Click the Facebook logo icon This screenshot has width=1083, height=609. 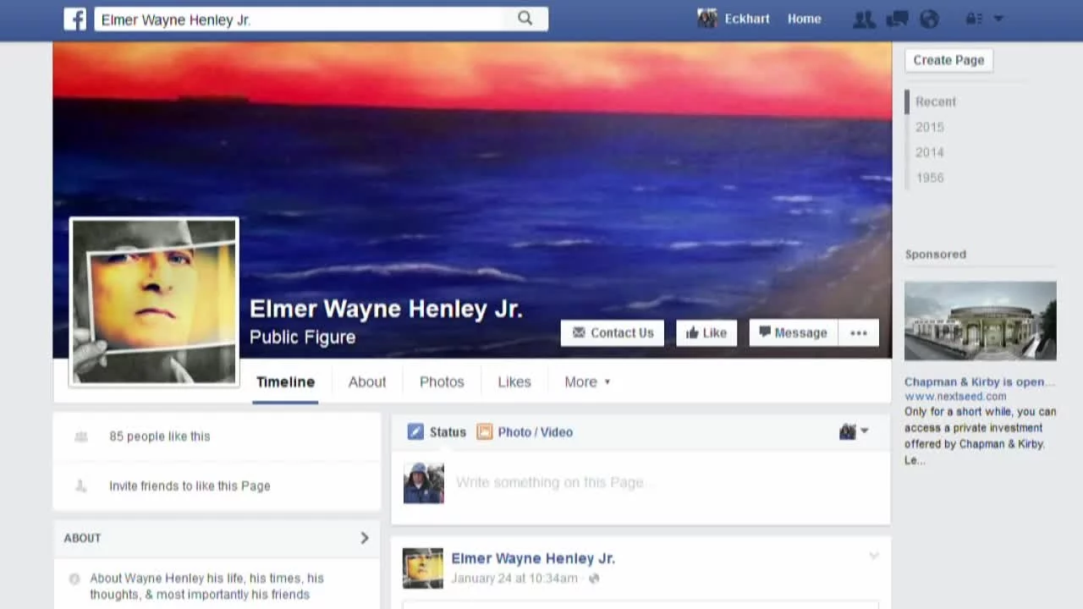point(75,19)
